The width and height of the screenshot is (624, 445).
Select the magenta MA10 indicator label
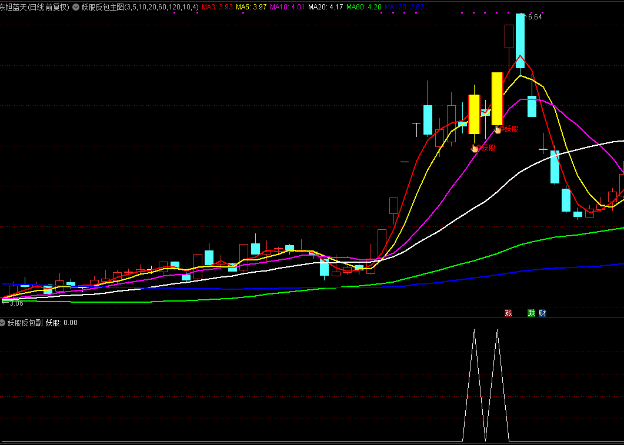(287, 8)
